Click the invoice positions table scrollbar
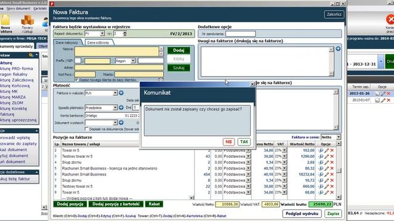Image resolution: width=394 pixels, height=221 pixels. point(339,171)
